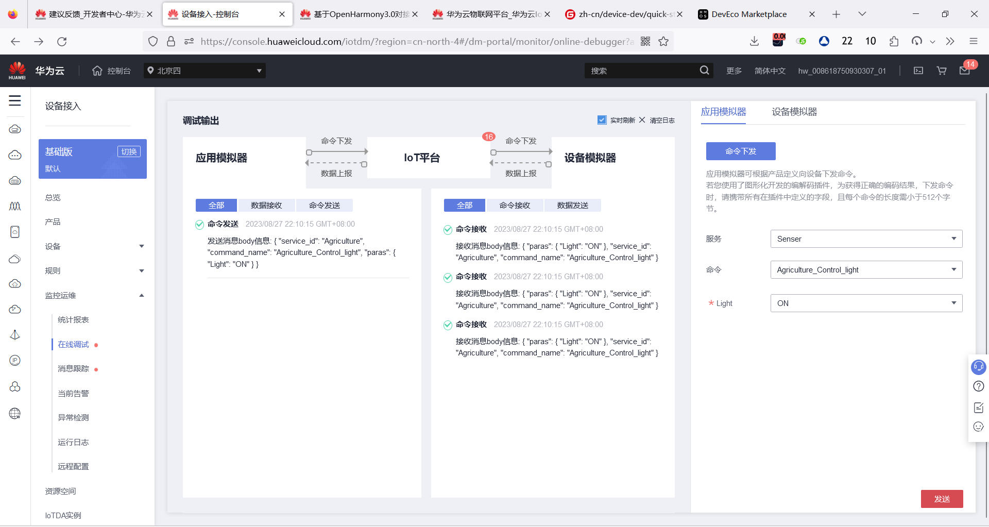Click the 切换 button on 基础版

tap(129, 151)
